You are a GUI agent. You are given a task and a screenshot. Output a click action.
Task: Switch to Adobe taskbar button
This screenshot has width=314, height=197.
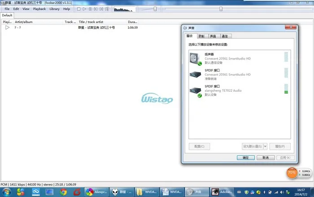point(222,192)
